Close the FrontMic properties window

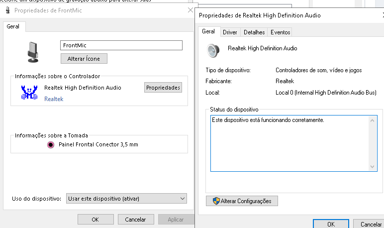coord(191,10)
